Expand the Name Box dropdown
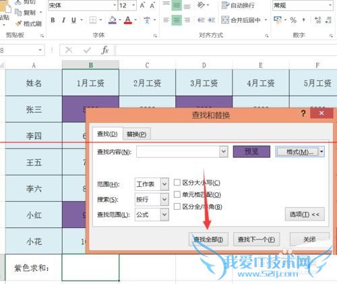 pyautogui.click(x=40, y=50)
